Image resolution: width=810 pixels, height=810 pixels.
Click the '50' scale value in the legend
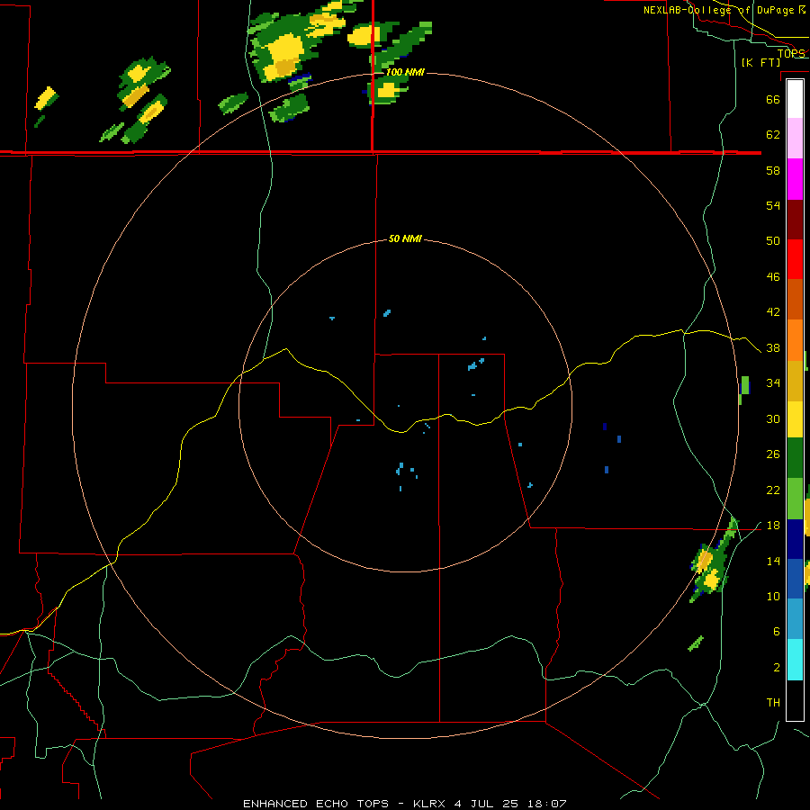(x=773, y=241)
